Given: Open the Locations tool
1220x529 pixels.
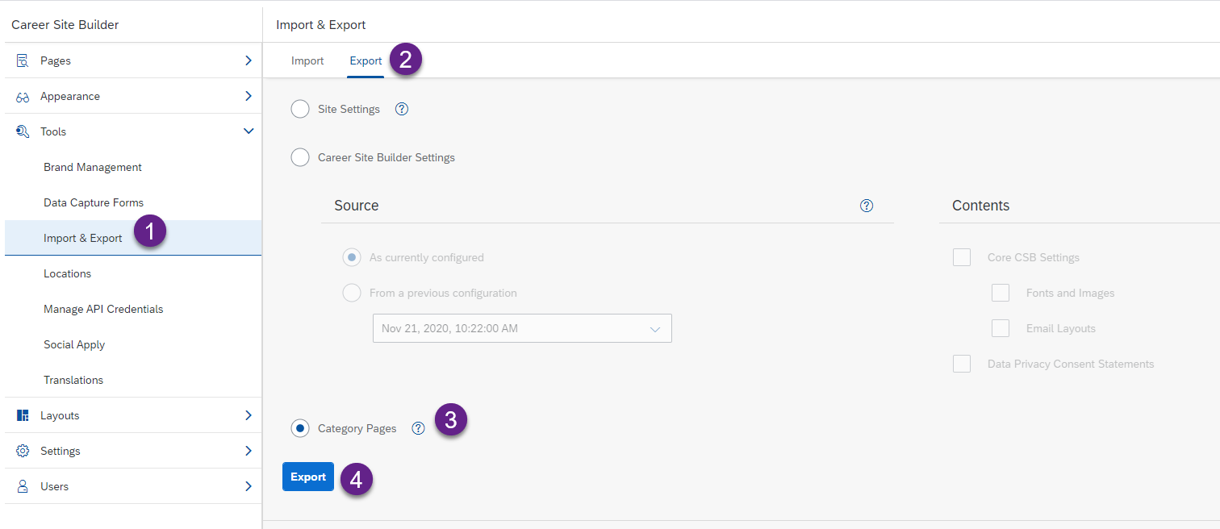Looking at the screenshot, I should (68, 273).
